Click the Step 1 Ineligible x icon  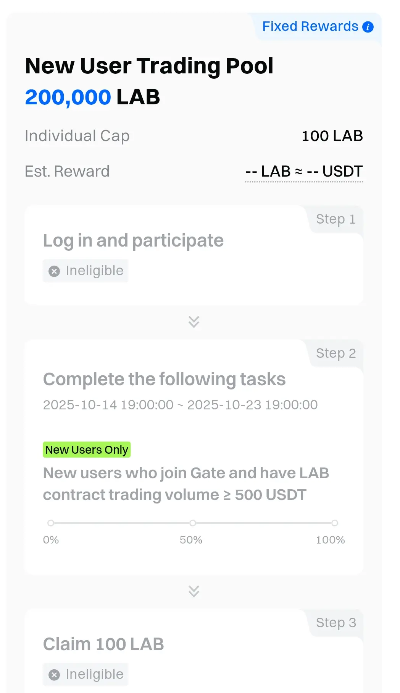pyautogui.click(x=54, y=271)
